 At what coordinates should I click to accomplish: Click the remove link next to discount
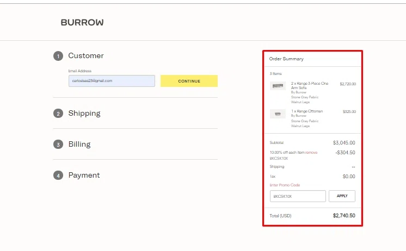pos(311,153)
